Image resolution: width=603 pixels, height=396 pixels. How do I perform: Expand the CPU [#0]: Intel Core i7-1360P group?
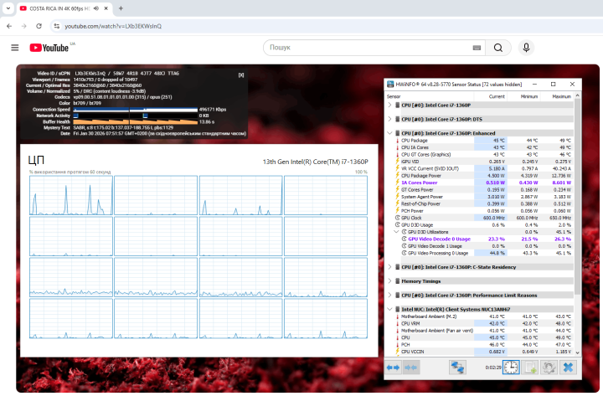tap(389, 105)
